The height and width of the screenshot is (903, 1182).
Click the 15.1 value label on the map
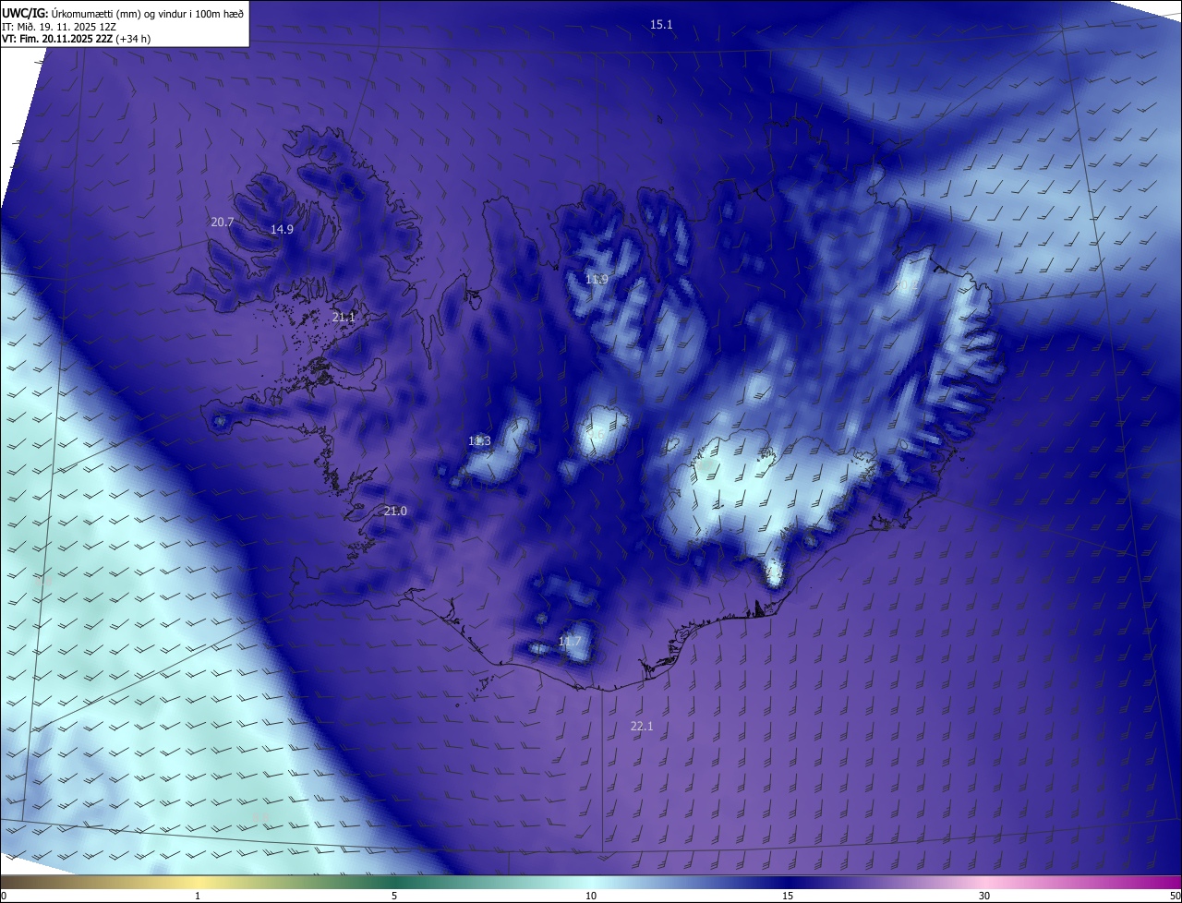pos(661,25)
